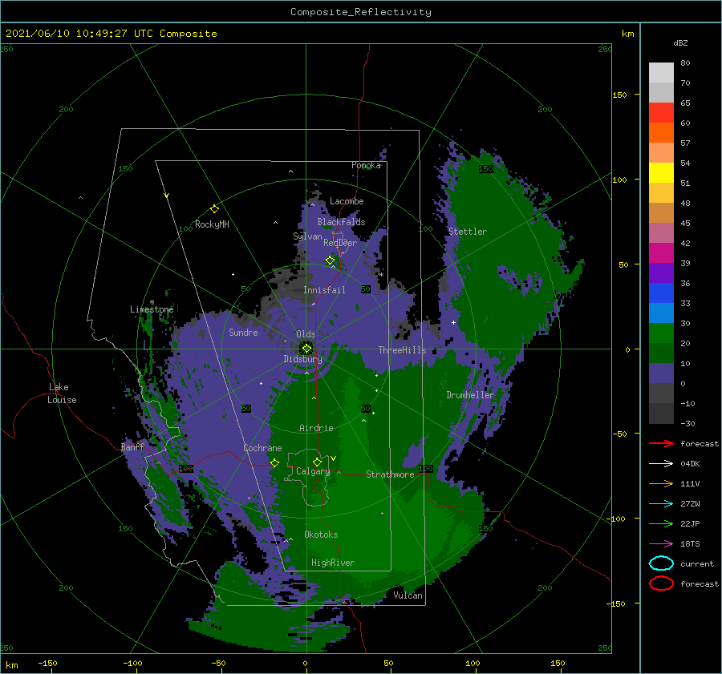Click the Calgary city label
Image resolution: width=722 pixels, height=674 pixels.
coord(313,471)
